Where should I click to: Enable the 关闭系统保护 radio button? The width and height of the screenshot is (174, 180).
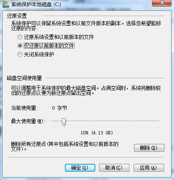point(20,54)
